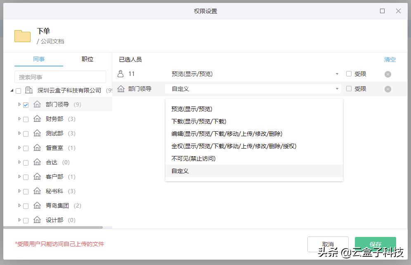Open the permission dropdown showing 预览(显示/预览)
The width and height of the screenshot is (411, 265).
pos(337,73)
